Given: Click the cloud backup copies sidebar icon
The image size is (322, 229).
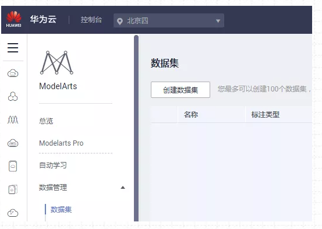Looking at the screenshot, I should point(13,189).
